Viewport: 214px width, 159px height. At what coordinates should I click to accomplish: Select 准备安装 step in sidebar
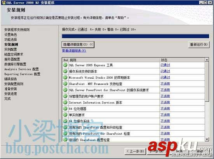(11, 89)
